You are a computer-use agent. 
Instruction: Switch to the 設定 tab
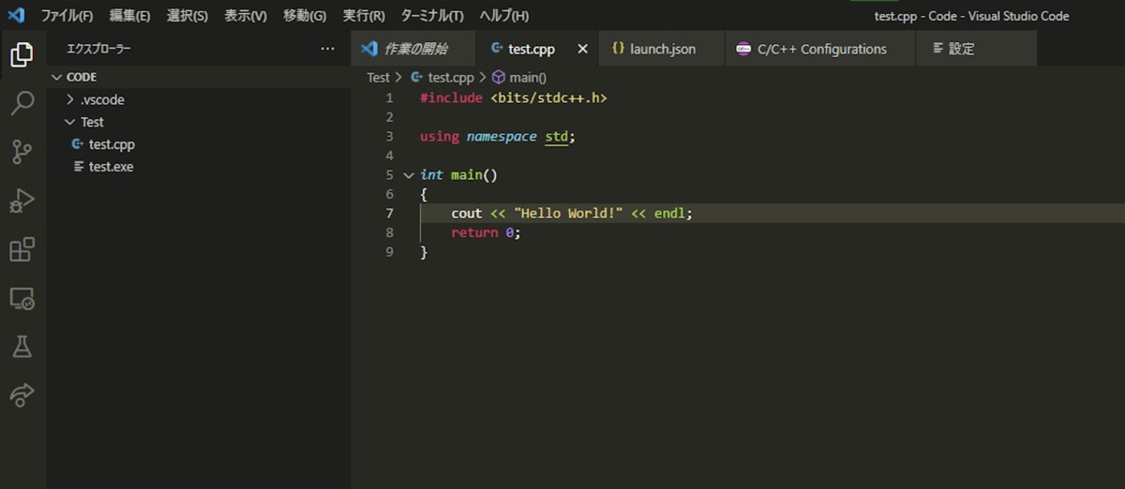tap(976, 49)
